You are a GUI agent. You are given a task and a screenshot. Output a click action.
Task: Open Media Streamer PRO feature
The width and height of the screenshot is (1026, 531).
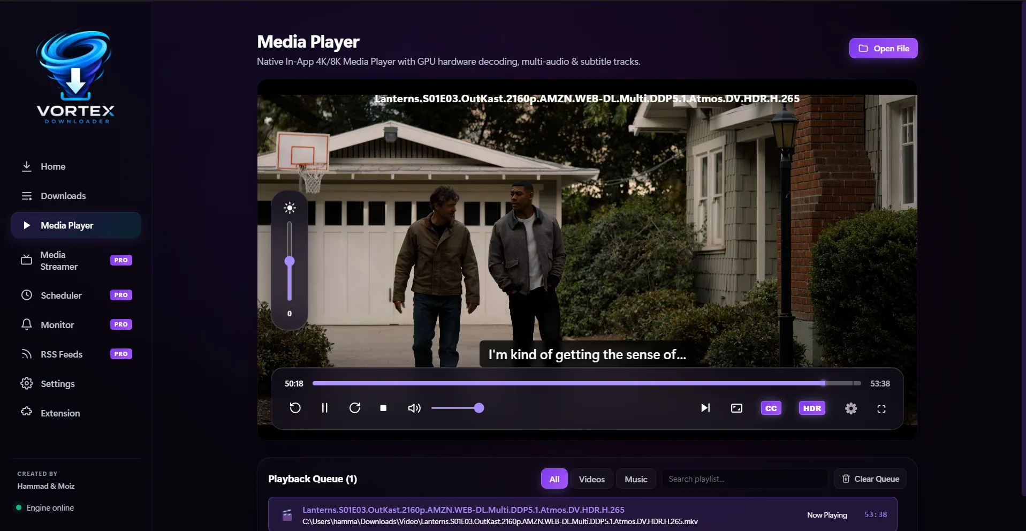point(76,261)
